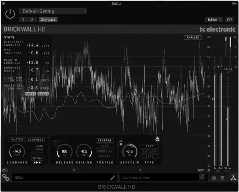The width and height of the screenshot is (239, 192).
Task: Toggle the softclip section power icon
Action: (157, 139)
